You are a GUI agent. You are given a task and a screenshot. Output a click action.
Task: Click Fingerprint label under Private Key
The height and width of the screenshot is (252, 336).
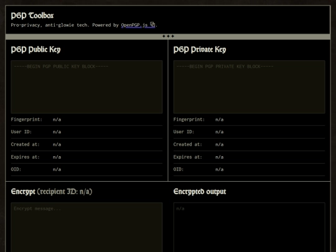189,119
